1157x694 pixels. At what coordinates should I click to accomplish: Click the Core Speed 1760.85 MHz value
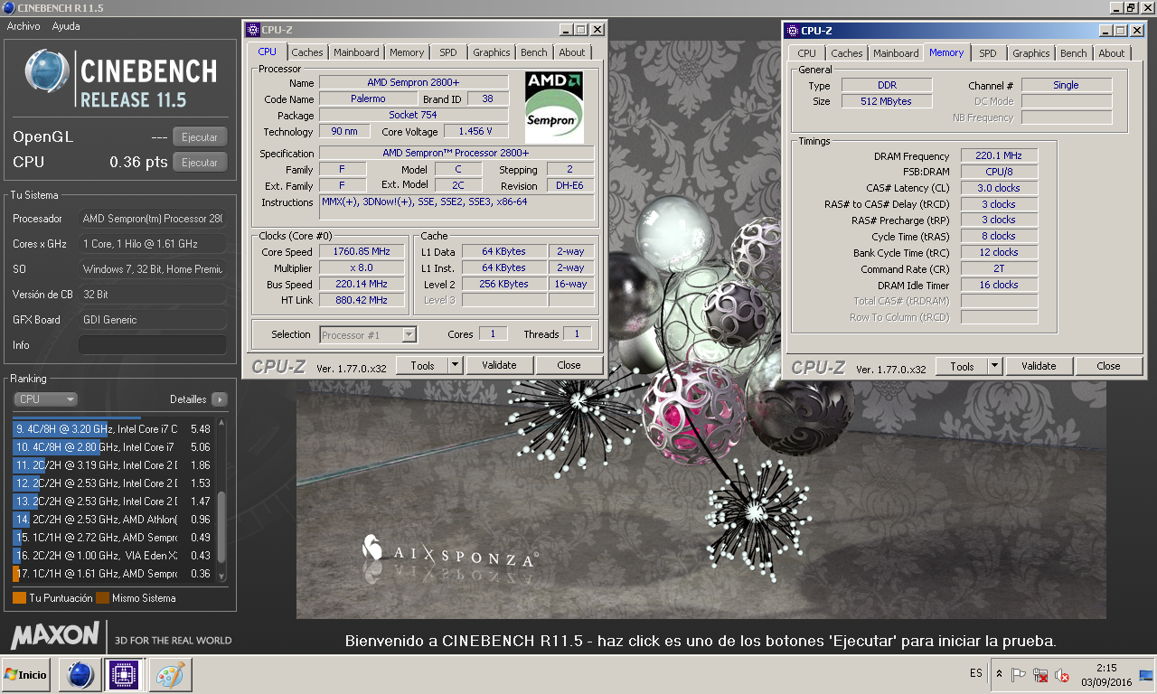point(362,252)
